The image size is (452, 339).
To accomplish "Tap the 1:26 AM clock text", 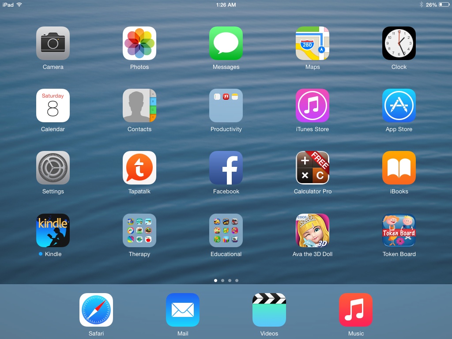I will point(226,5).
